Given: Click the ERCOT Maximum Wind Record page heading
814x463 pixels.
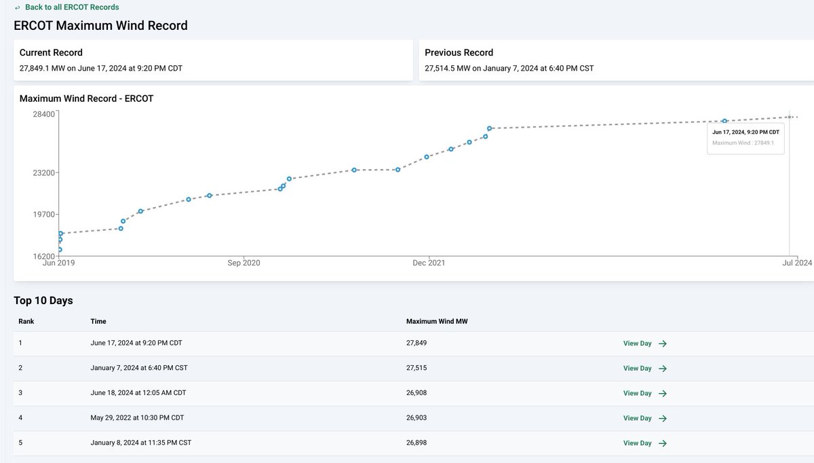Looking at the screenshot, I should (x=101, y=26).
